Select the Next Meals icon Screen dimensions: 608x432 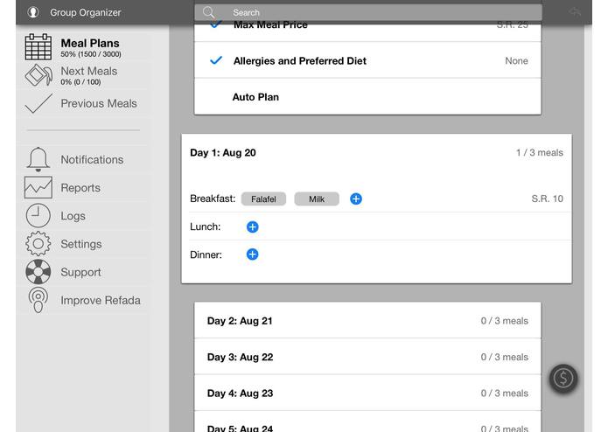(x=38, y=75)
